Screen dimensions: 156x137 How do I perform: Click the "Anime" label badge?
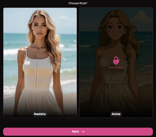116,114
